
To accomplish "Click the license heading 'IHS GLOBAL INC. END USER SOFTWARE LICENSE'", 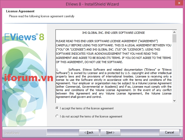I will coord(113,33).
